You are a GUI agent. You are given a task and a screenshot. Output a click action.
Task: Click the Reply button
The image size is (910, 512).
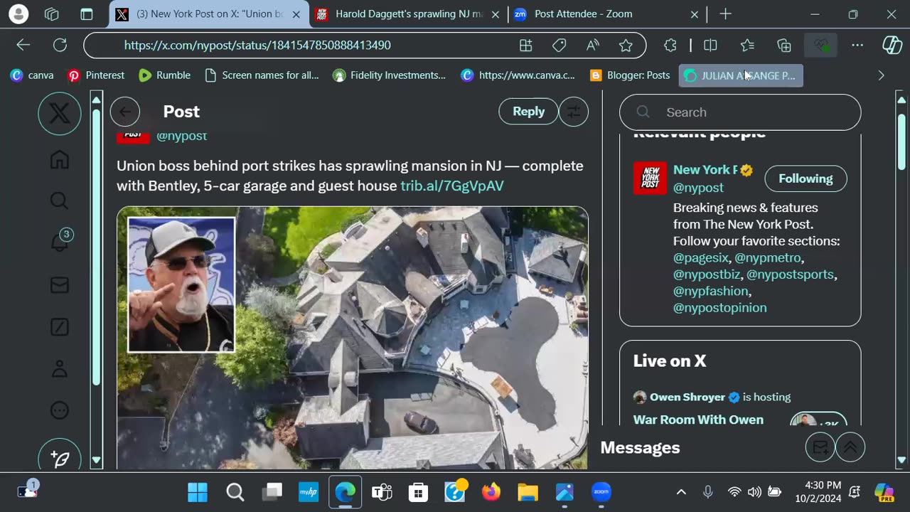[528, 112]
